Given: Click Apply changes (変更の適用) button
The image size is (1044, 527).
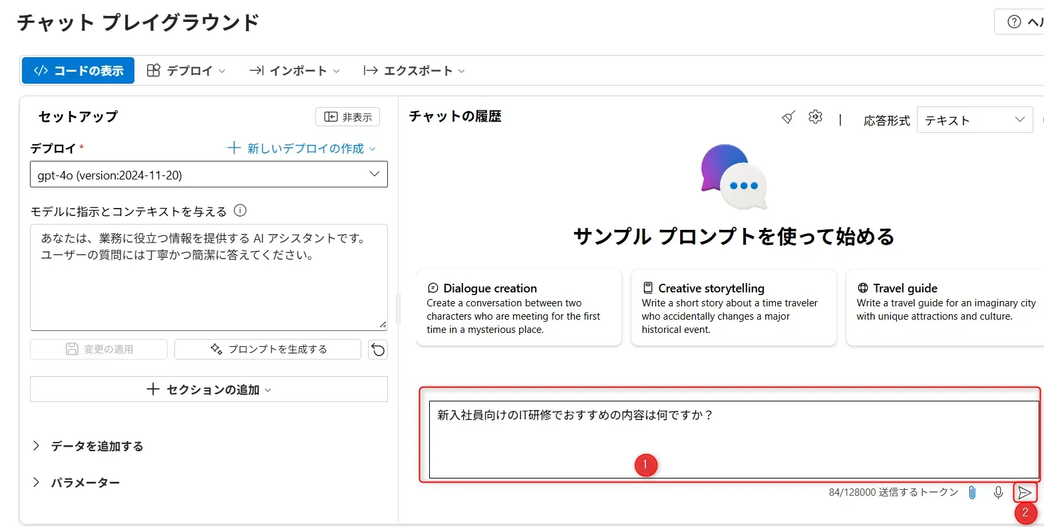Looking at the screenshot, I should [x=98, y=349].
